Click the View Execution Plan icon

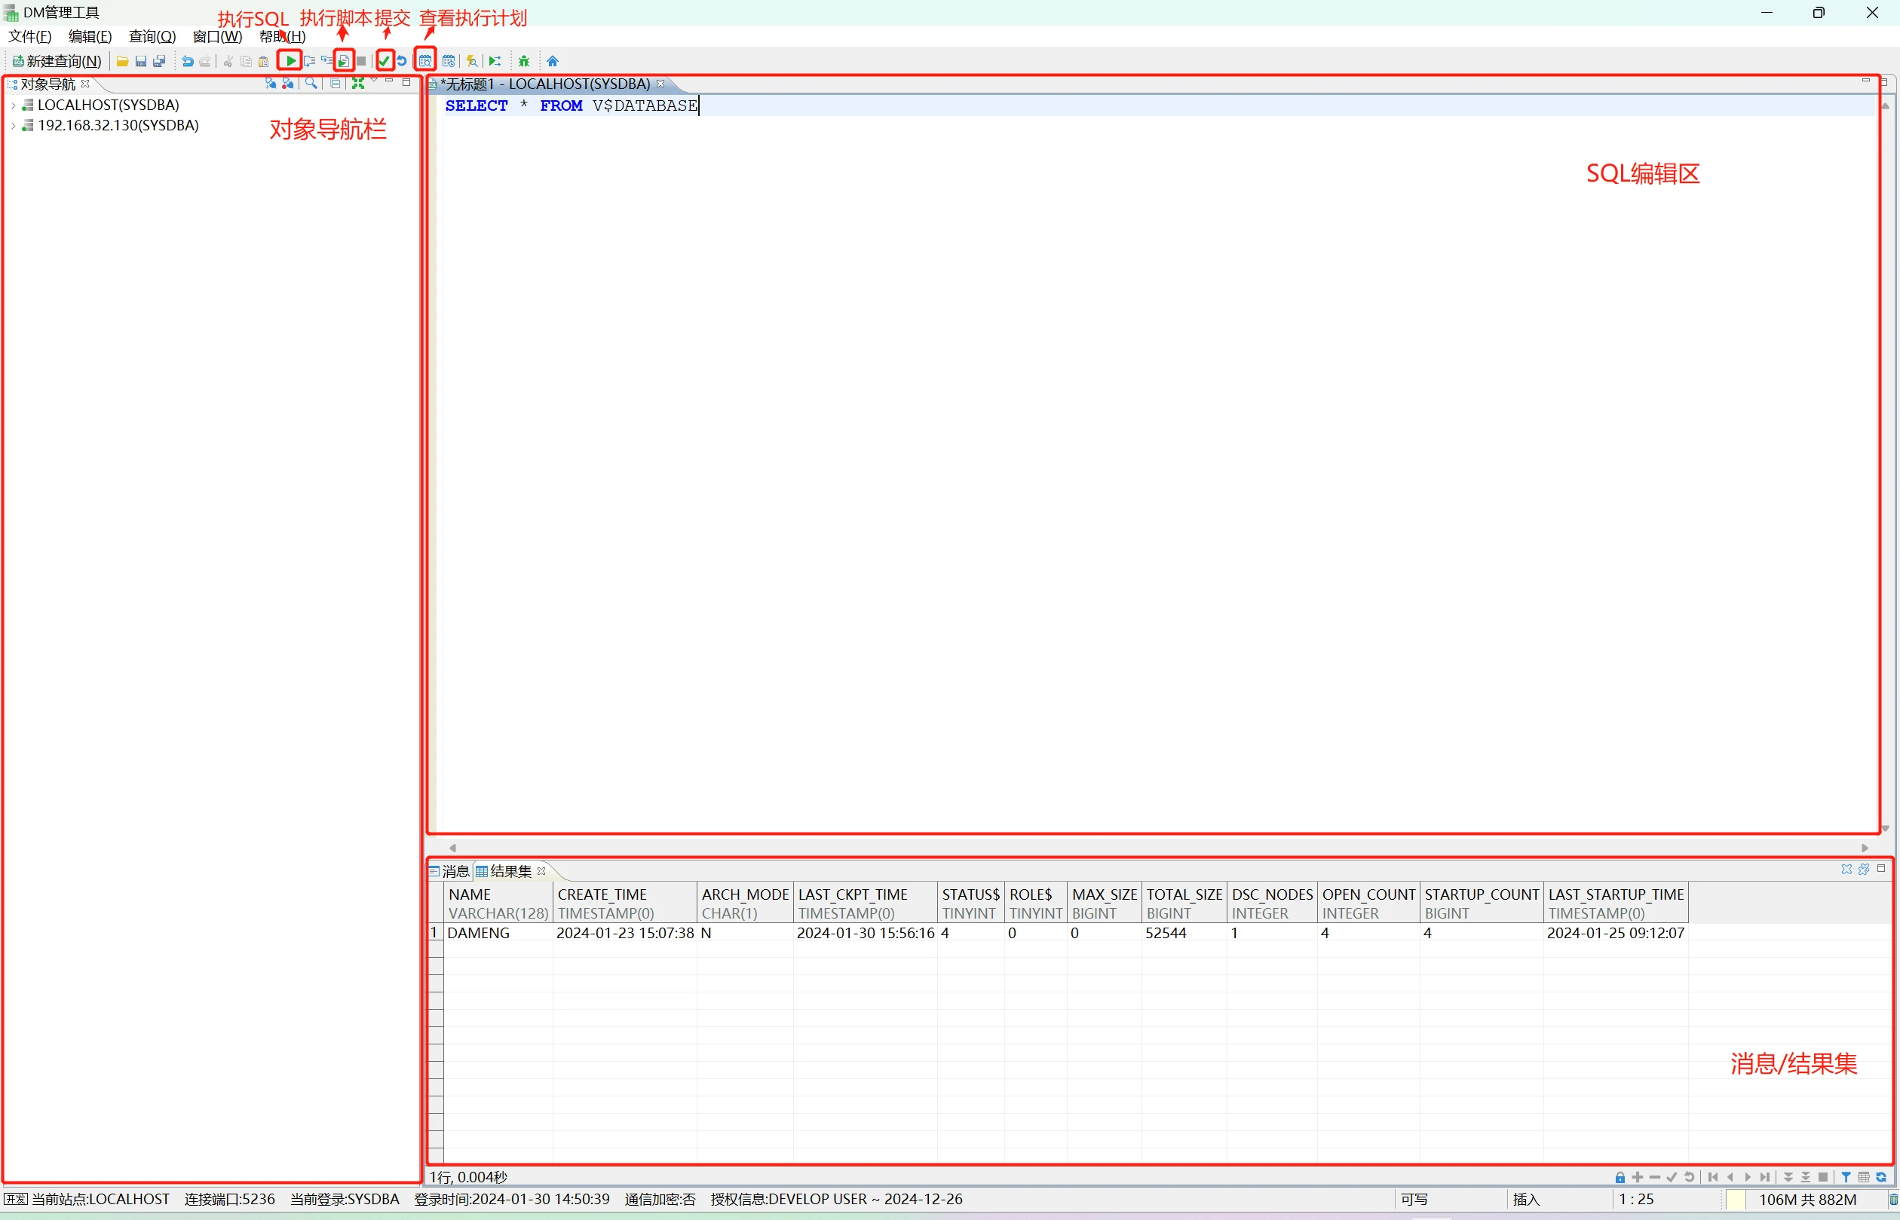click(x=426, y=61)
